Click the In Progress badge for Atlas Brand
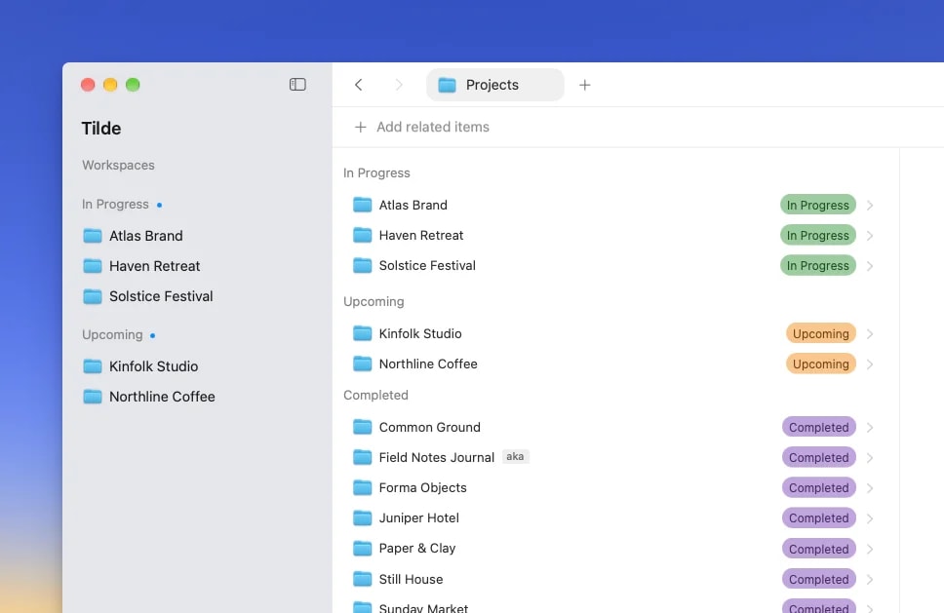Screen dimensions: 944x613 coord(817,205)
